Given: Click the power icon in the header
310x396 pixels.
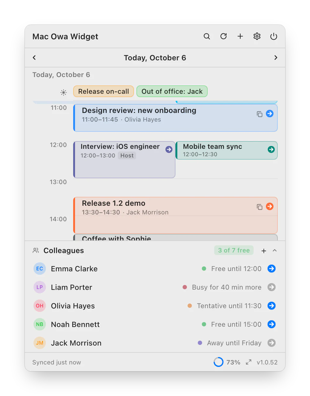Looking at the screenshot, I should tap(274, 37).
